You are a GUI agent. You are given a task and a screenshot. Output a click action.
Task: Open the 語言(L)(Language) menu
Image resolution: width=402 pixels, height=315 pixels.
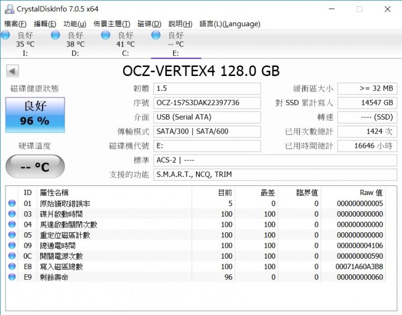[x=230, y=24]
